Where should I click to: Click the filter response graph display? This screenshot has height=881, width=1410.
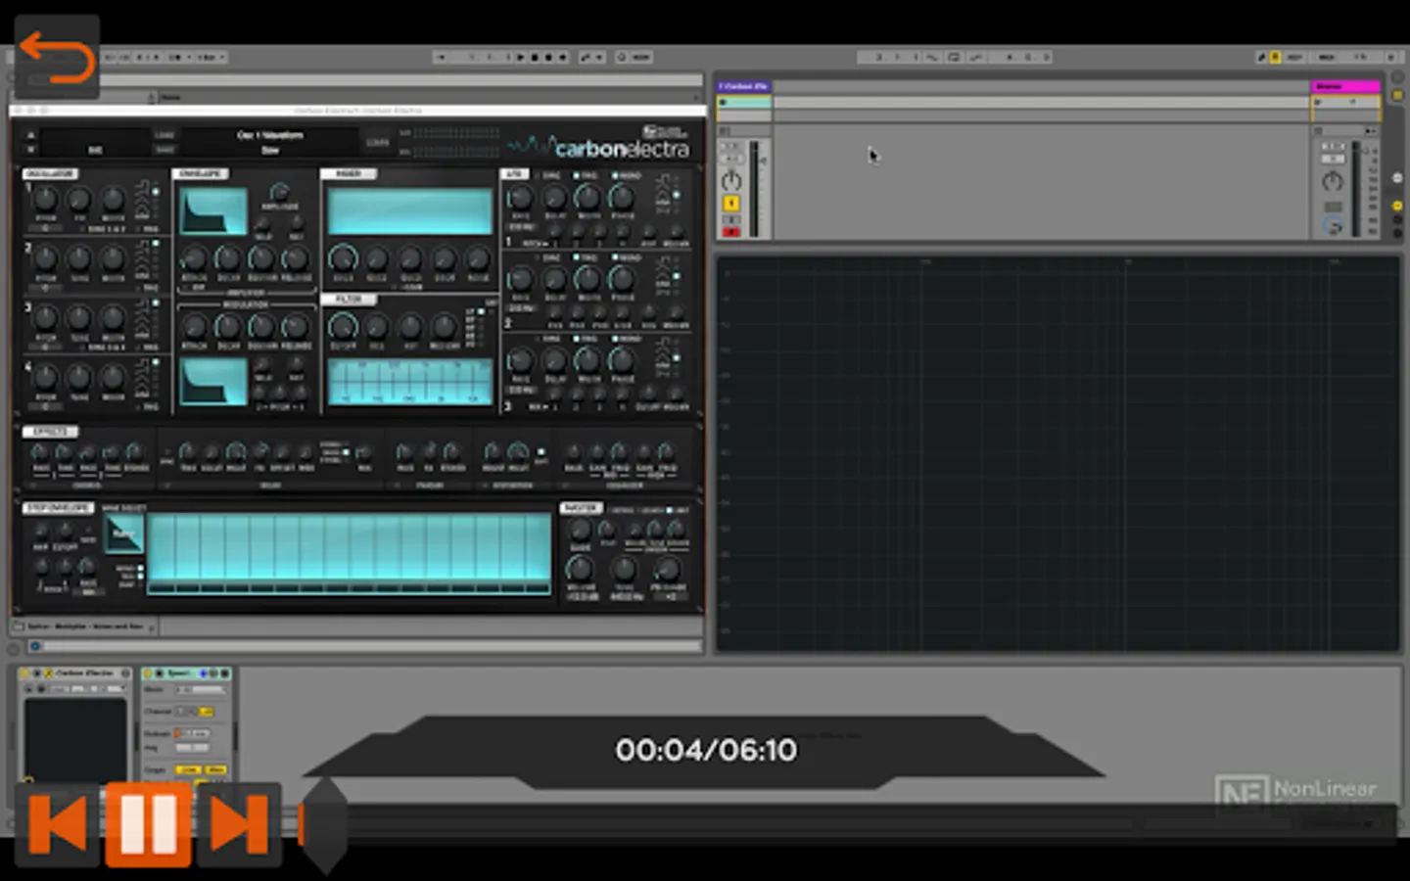(x=410, y=381)
